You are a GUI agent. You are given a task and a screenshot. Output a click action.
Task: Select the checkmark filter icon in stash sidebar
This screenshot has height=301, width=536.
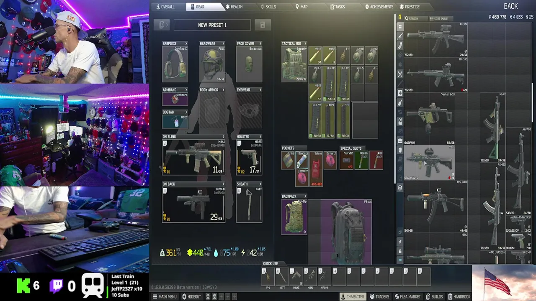point(400,188)
